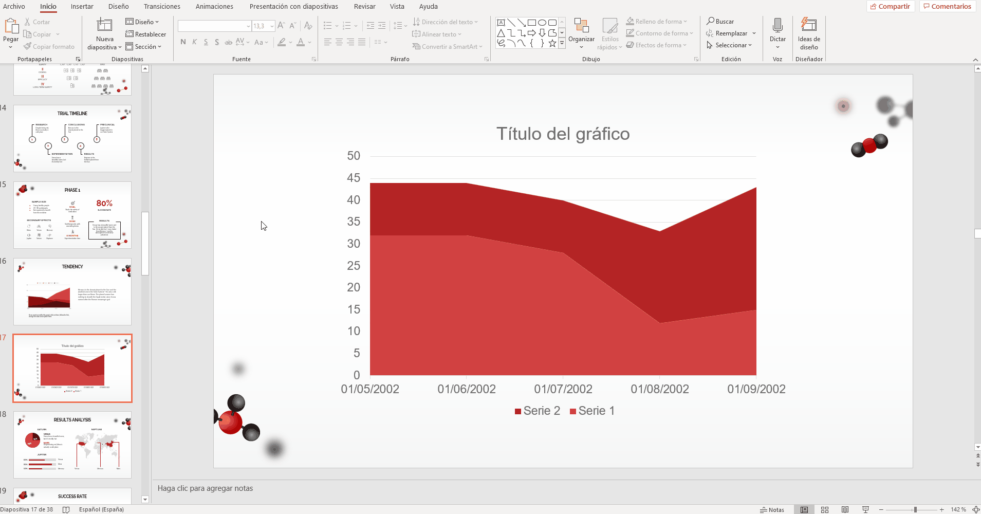
Task: Toggle bold (N) formatting
Action: click(183, 42)
